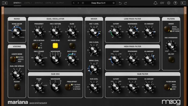
Task: Click the Sub Filter Resonance knob
Action: tap(132, 87)
